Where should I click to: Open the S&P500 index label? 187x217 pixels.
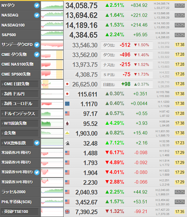pyautogui.click(x=9, y=35)
